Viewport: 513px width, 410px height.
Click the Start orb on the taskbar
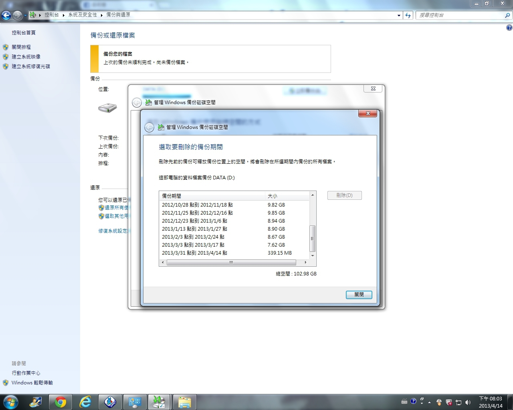pyautogui.click(x=10, y=402)
